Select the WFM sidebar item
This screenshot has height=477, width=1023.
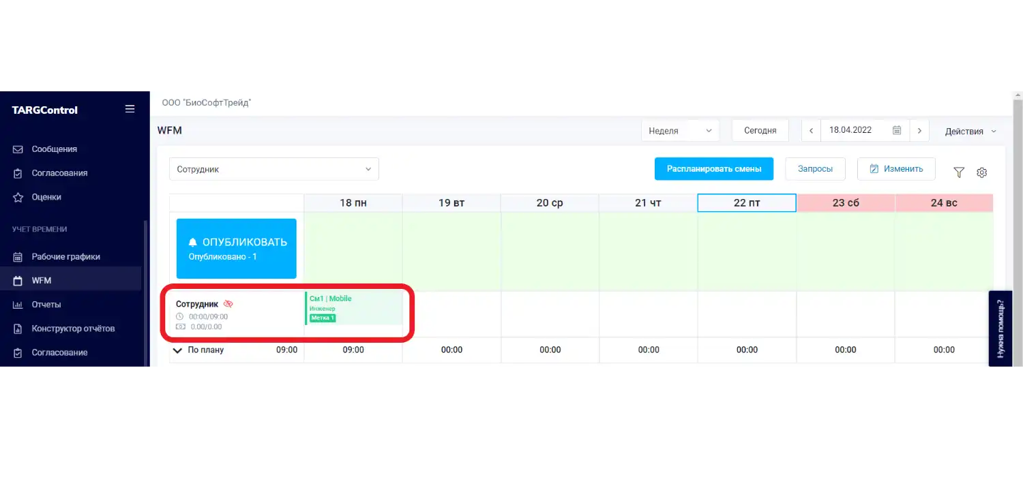(70, 281)
